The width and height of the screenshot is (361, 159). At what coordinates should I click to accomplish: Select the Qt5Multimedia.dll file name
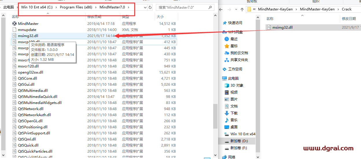tap(33, 90)
